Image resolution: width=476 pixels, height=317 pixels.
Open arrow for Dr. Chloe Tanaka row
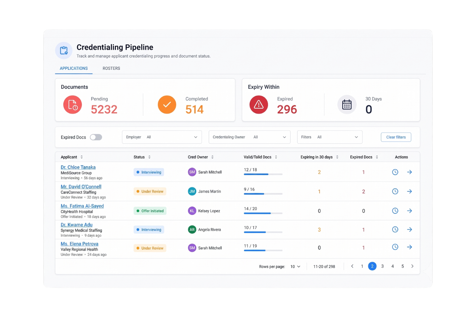(409, 172)
